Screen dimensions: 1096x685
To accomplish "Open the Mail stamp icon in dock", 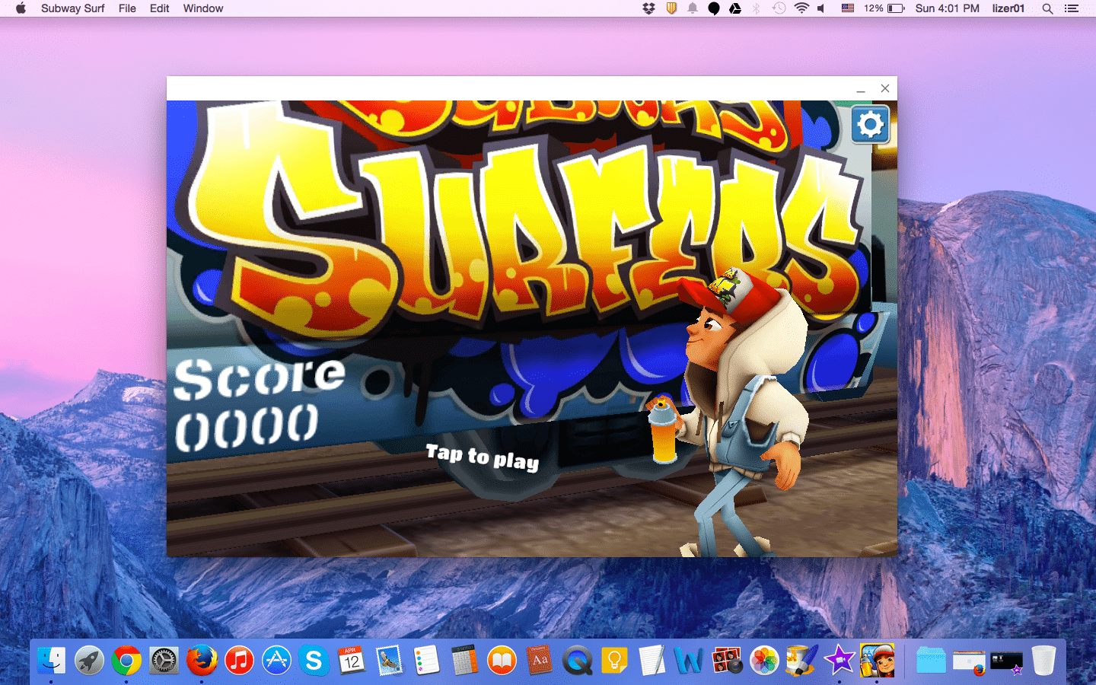I will (389, 660).
